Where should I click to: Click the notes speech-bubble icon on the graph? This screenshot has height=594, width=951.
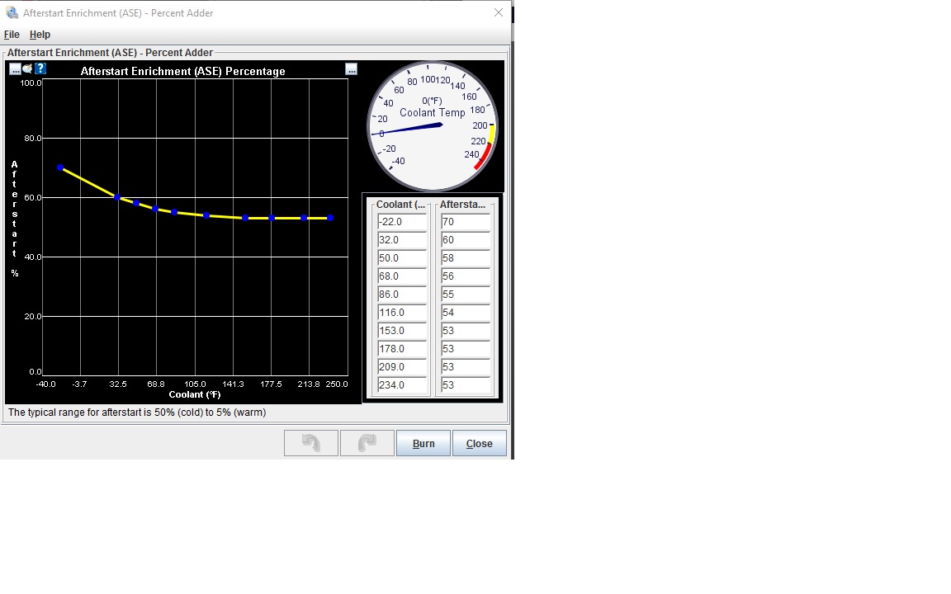(x=27, y=68)
